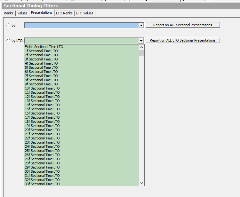
Task: Choose 18f Sectional Time LTO
Action: (x=82, y=122)
